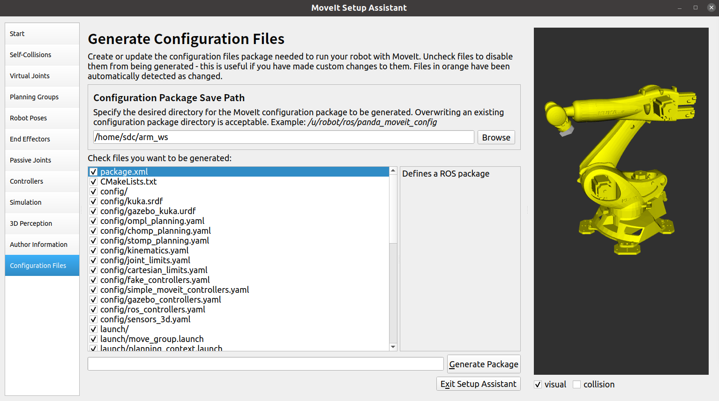This screenshot has width=719, height=401.
Task: Open Virtual Joints section
Action: point(42,76)
